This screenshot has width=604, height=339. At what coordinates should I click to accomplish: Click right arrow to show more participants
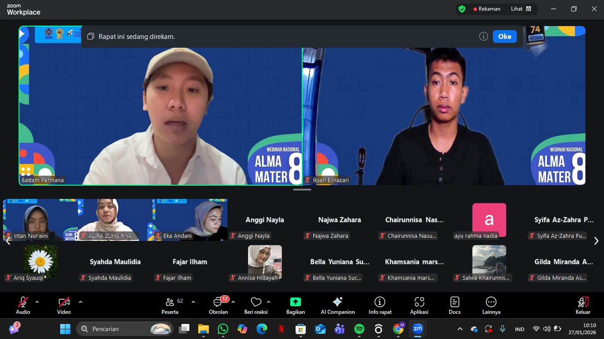(596, 241)
